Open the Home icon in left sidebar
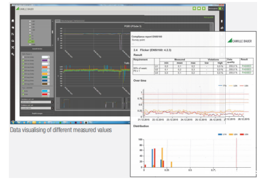This screenshot has width=261, height=180. 13,21
